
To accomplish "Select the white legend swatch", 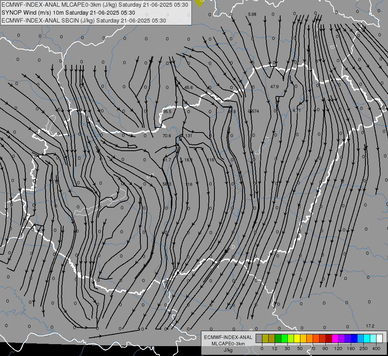I will tap(379, 338).
